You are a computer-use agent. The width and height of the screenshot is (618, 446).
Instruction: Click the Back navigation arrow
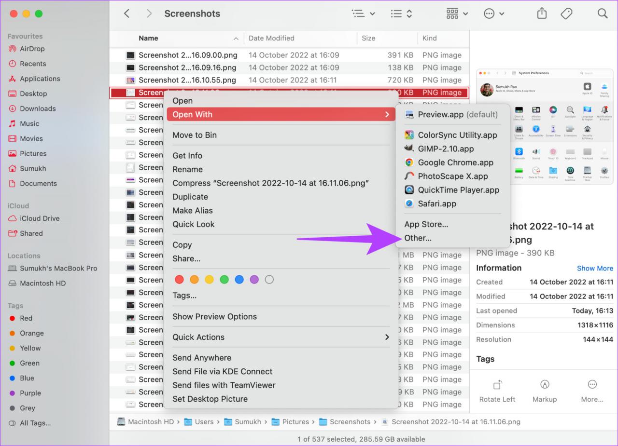[x=127, y=14]
